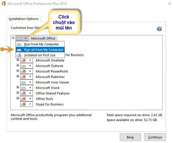Choose Installed on First Use option
This screenshot has height=143, width=173.
pyautogui.click(x=40, y=55)
